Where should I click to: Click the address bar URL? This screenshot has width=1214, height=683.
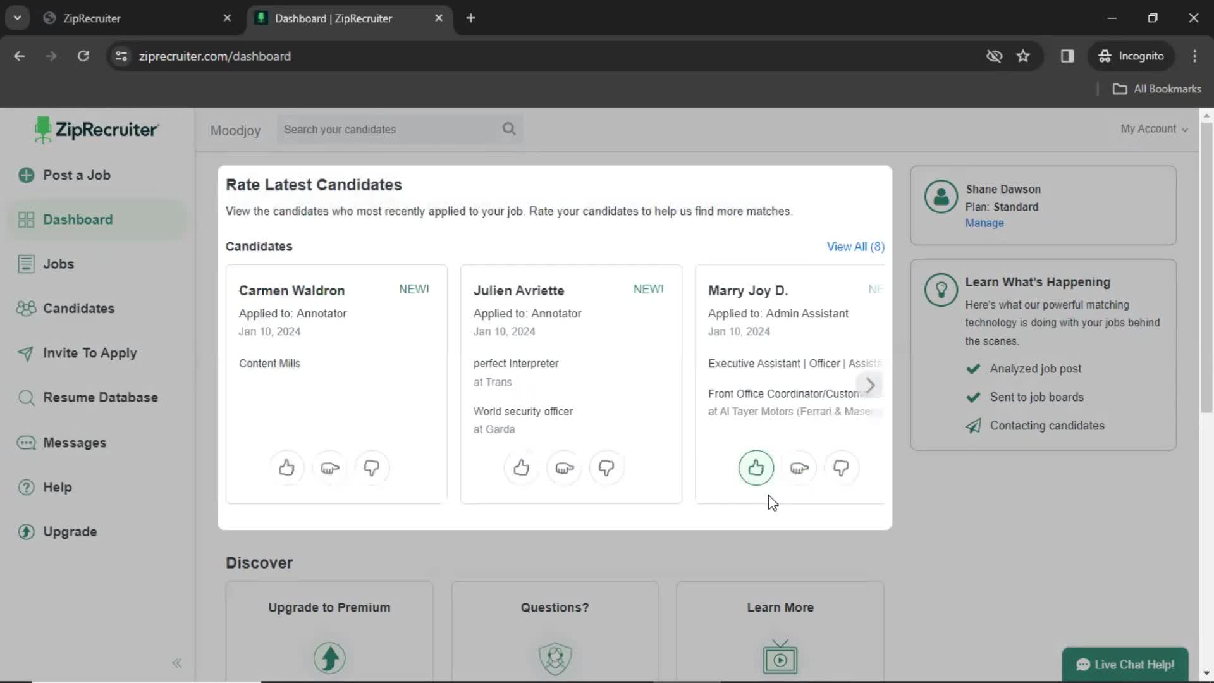coord(215,56)
